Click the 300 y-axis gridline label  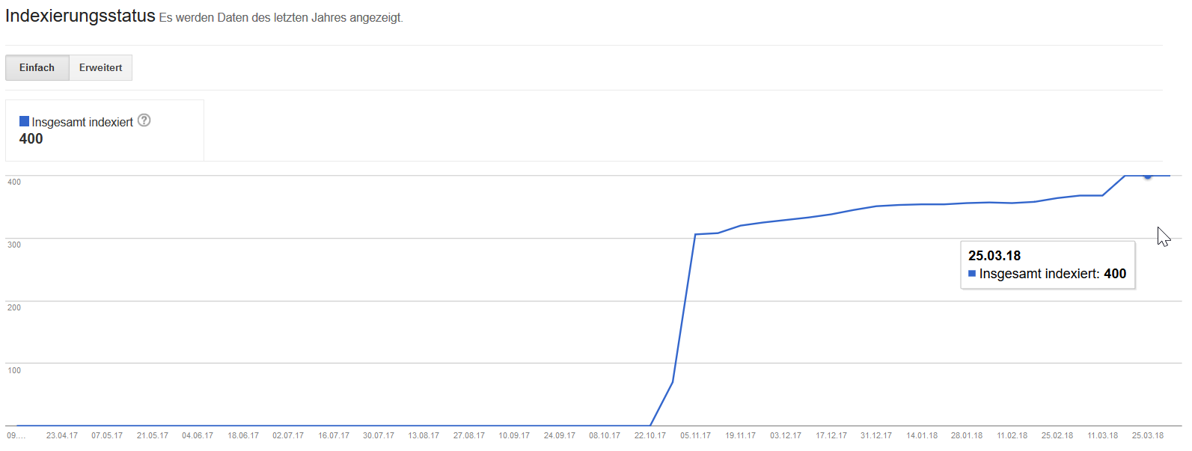14,245
